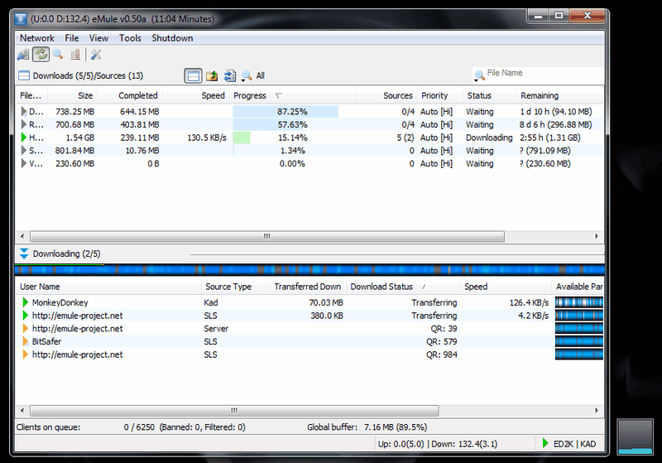Show the transfer list arrows icon

click(x=230, y=76)
